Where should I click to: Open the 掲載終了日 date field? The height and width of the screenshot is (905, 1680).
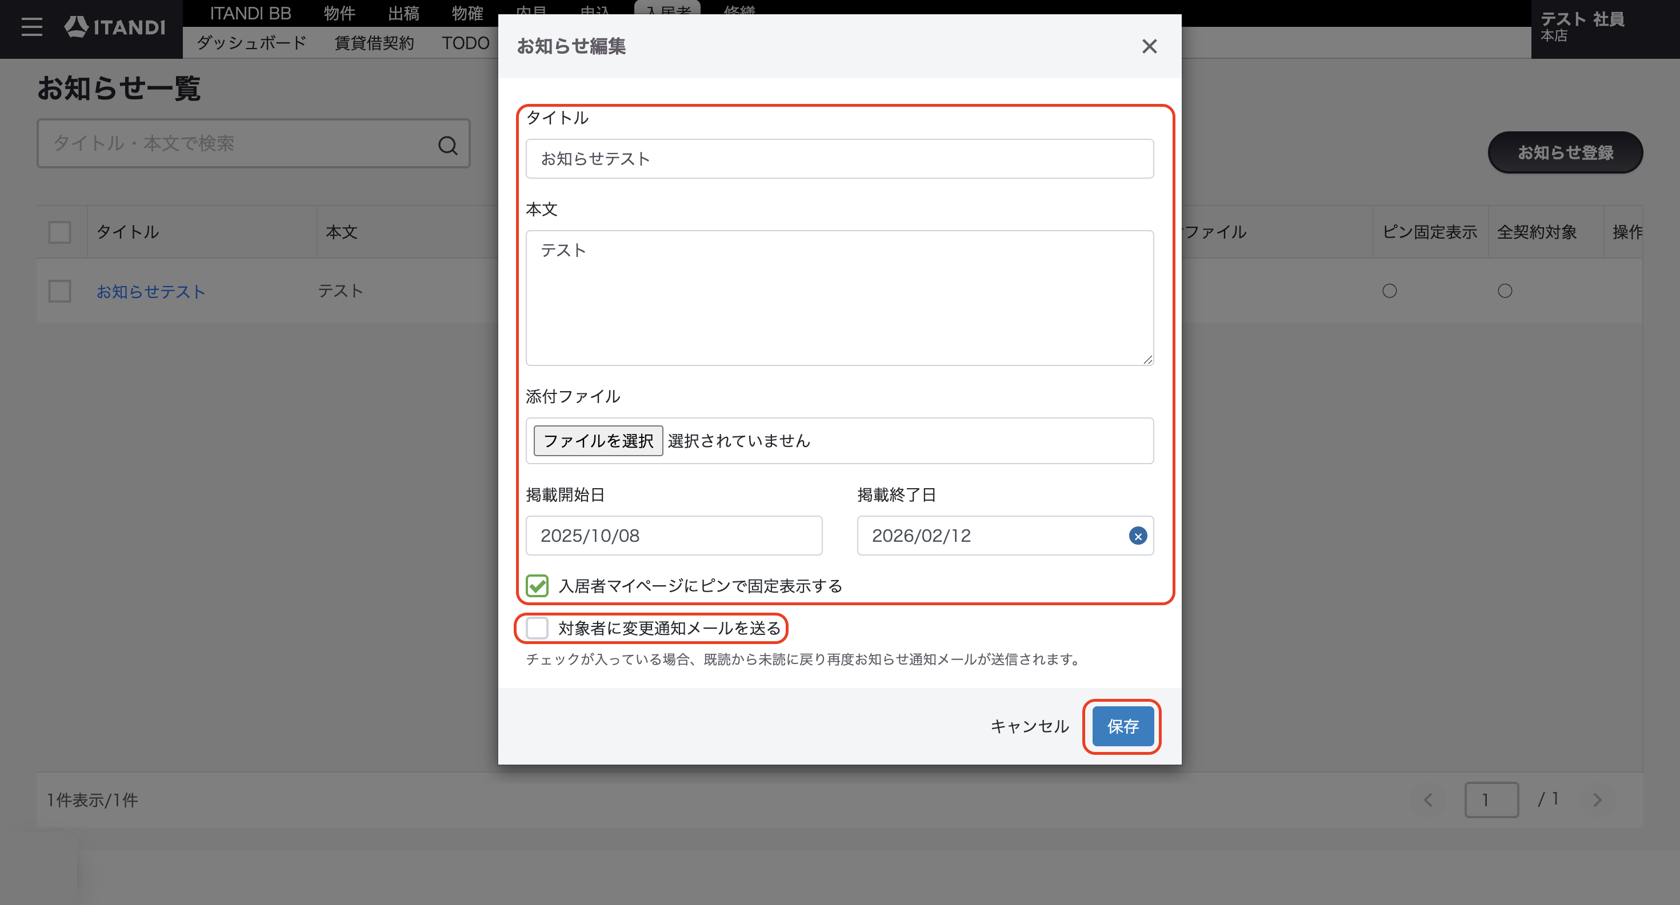pos(1005,536)
